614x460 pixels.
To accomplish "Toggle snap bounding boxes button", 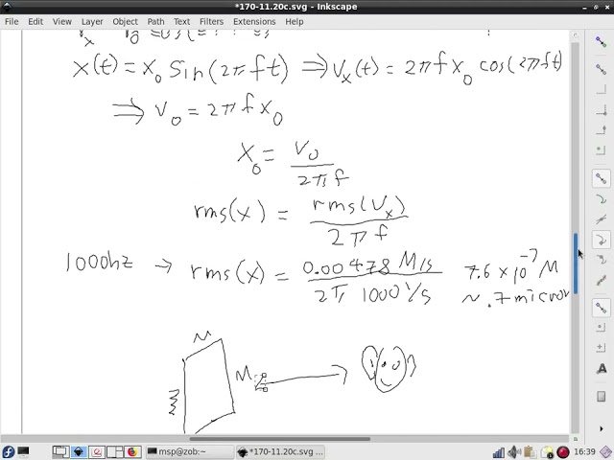I will [x=602, y=70].
